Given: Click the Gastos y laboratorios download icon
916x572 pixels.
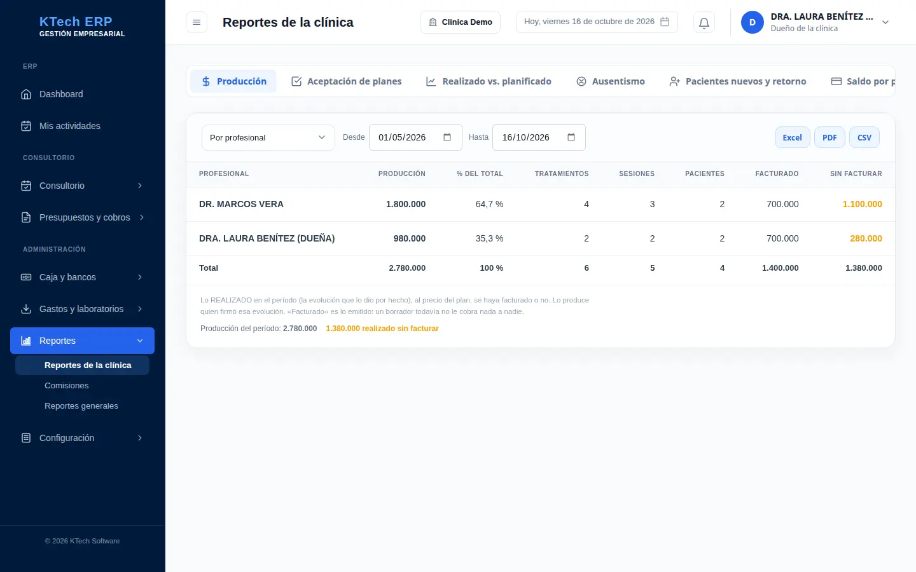Looking at the screenshot, I should coord(26,309).
